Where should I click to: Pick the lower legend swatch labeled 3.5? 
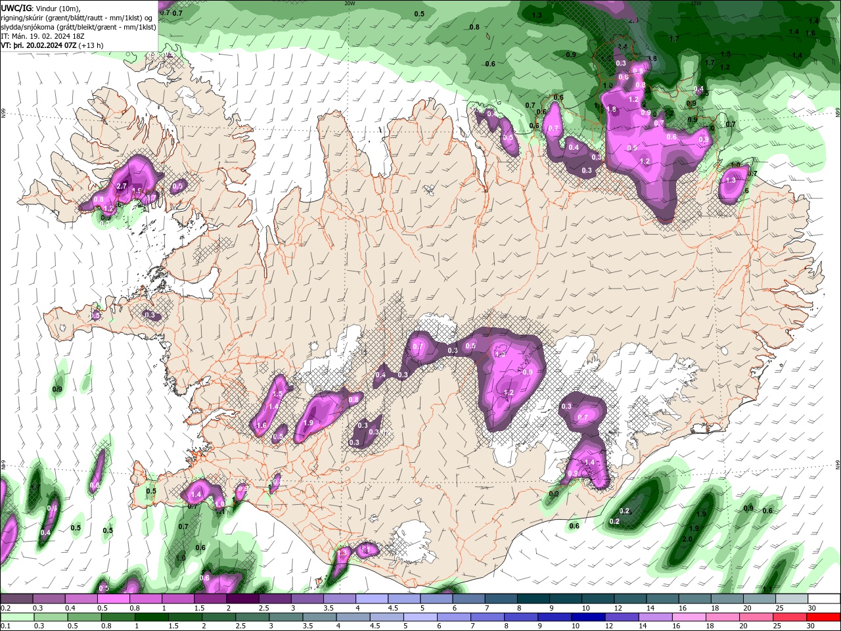pyautogui.click(x=320, y=617)
